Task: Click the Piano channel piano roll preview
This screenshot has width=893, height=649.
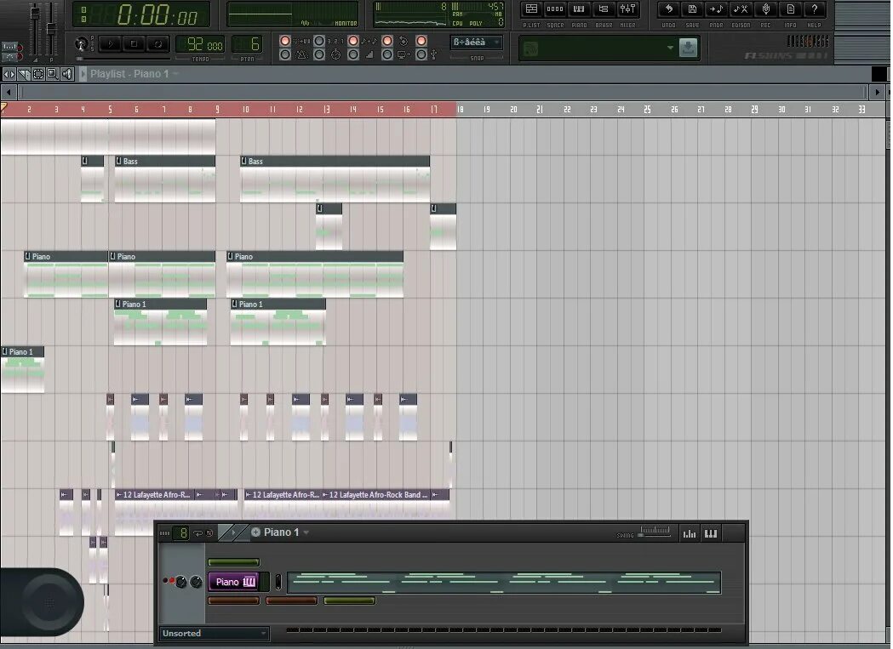Action: pos(504,583)
